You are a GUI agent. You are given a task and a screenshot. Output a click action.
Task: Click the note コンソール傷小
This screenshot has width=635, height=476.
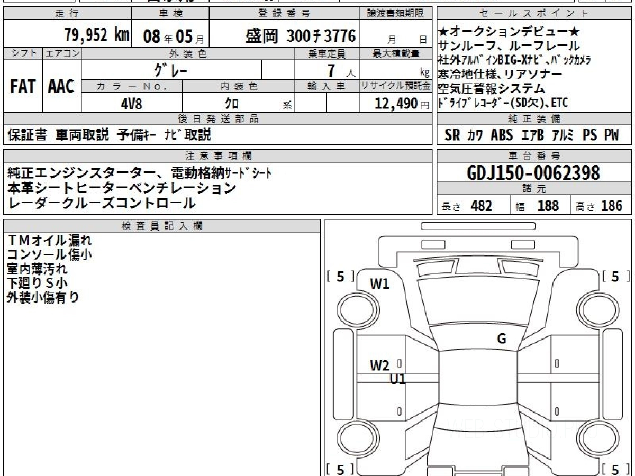[x=50, y=254]
